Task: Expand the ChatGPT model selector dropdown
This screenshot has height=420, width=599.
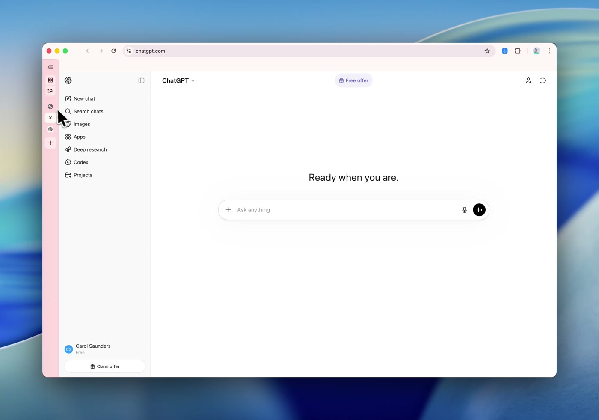Action: [178, 80]
